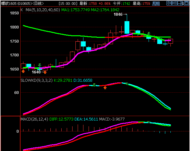Click the 最高:1759 high price
Screen dimensions: 190x151
[141, 4]
